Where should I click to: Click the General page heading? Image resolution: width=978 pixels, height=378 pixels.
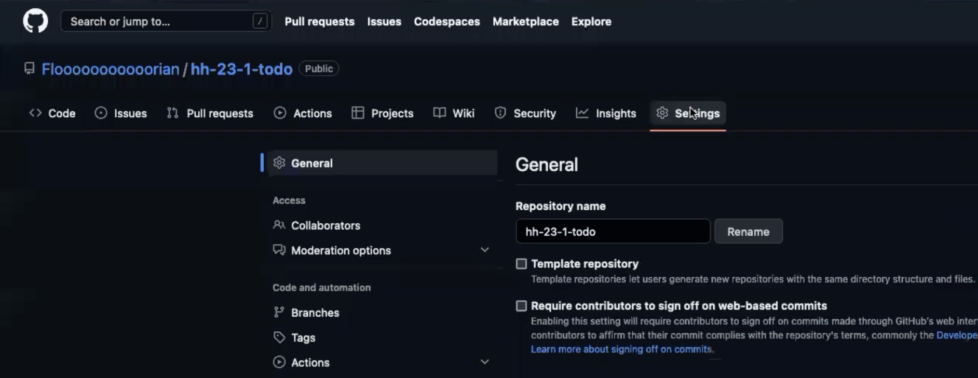pos(547,165)
